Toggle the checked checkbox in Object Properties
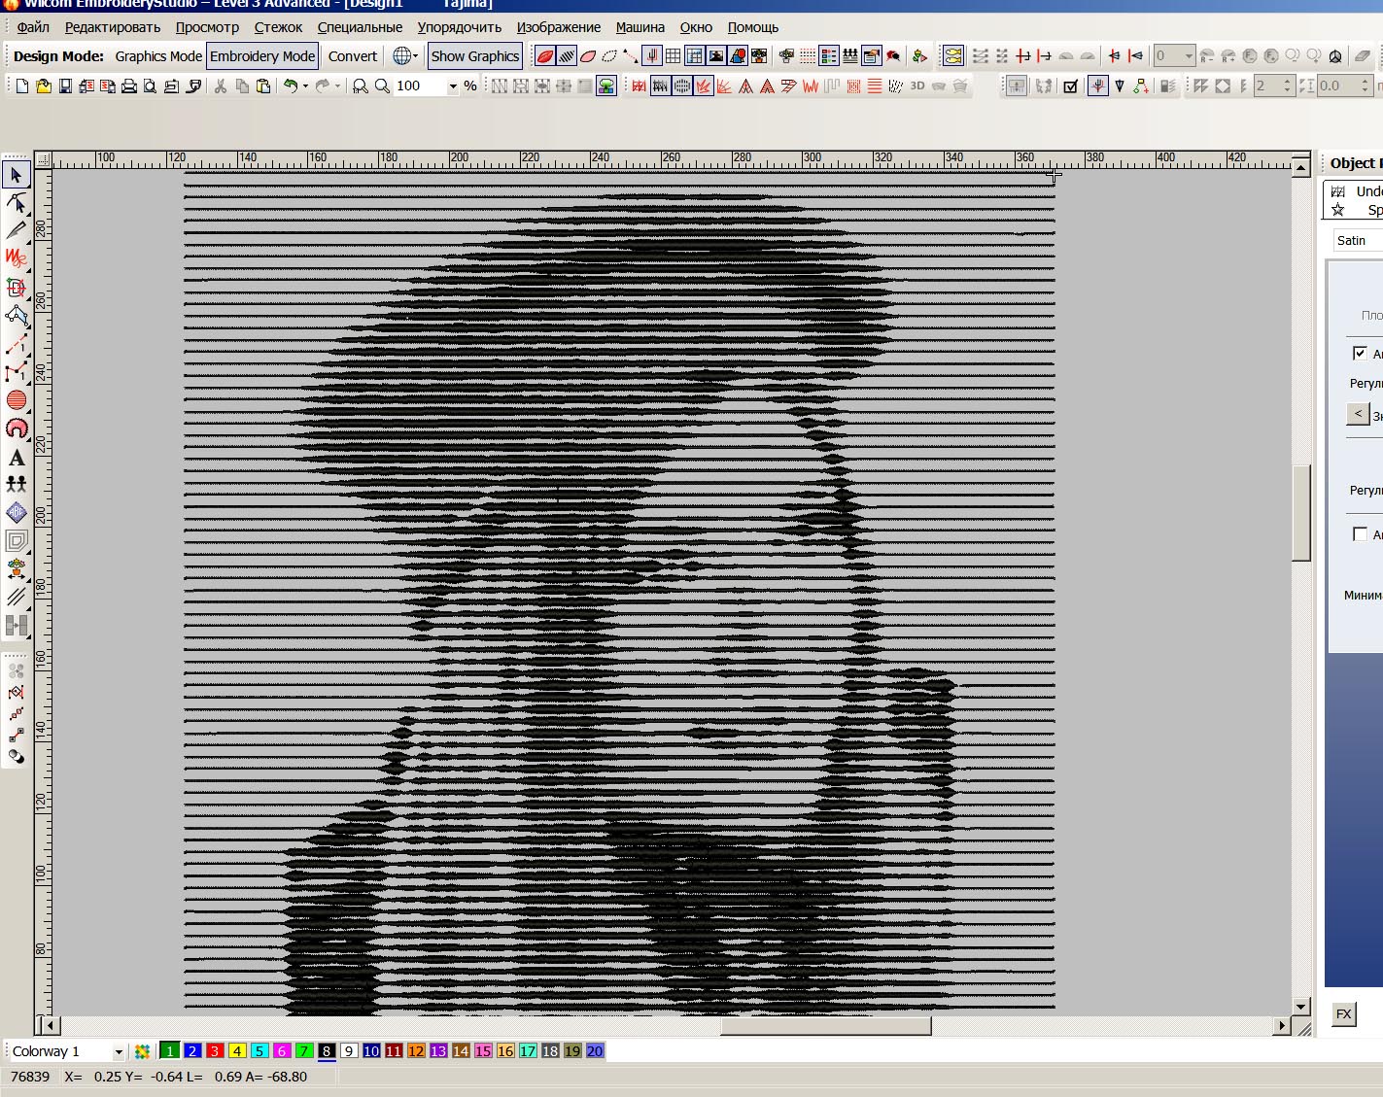Viewport: 1383px width, 1097px height. 1360,353
